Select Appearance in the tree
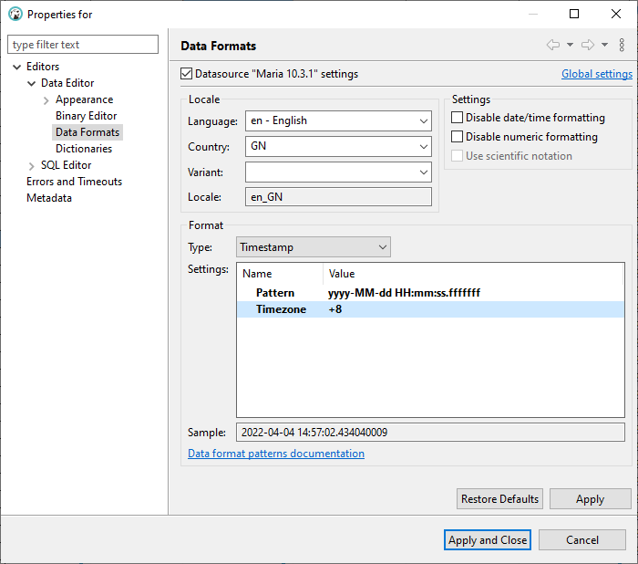The image size is (638, 564). pyautogui.click(x=84, y=99)
